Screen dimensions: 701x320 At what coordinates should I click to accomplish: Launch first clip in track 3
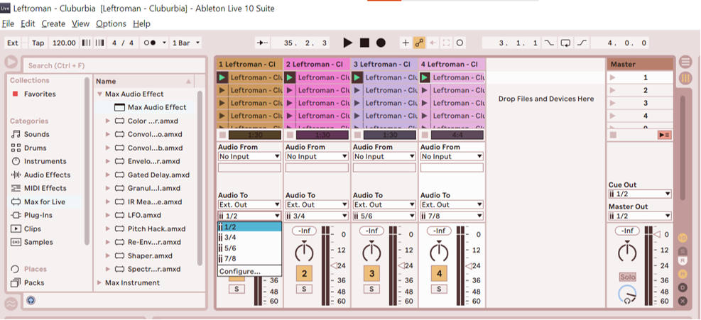[x=357, y=77]
